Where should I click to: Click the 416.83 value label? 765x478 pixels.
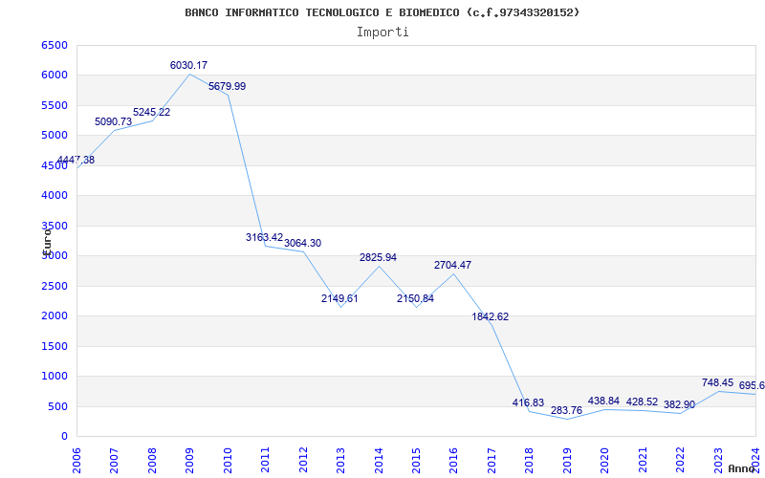[529, 402]
